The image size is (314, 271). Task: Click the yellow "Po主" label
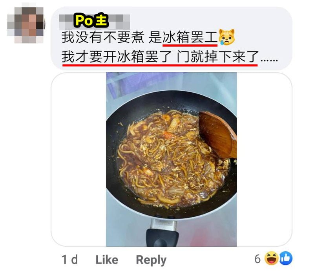91,21
